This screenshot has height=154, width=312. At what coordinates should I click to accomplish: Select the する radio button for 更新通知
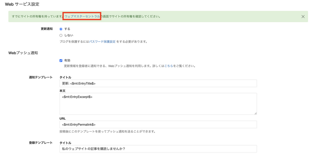click(x=61, y=29)
